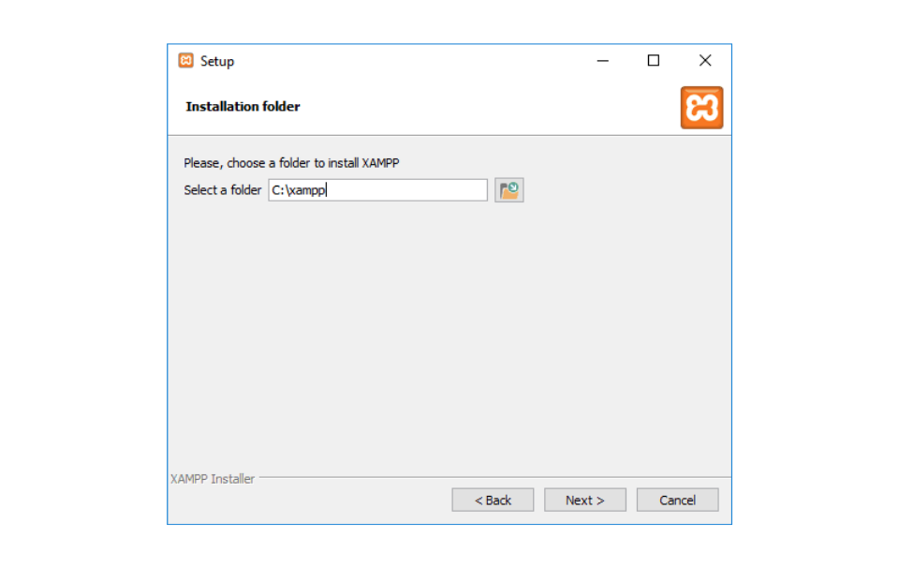This screenshot has height=568, width=899.
Task: Click the 'Installation folder' heading
Action: pos(243,107)
